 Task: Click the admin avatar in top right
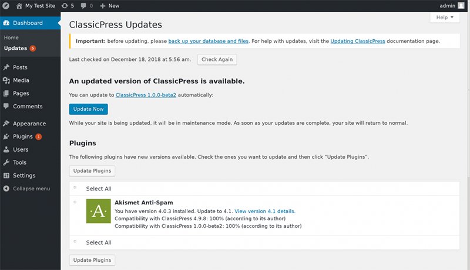(461, 6)
